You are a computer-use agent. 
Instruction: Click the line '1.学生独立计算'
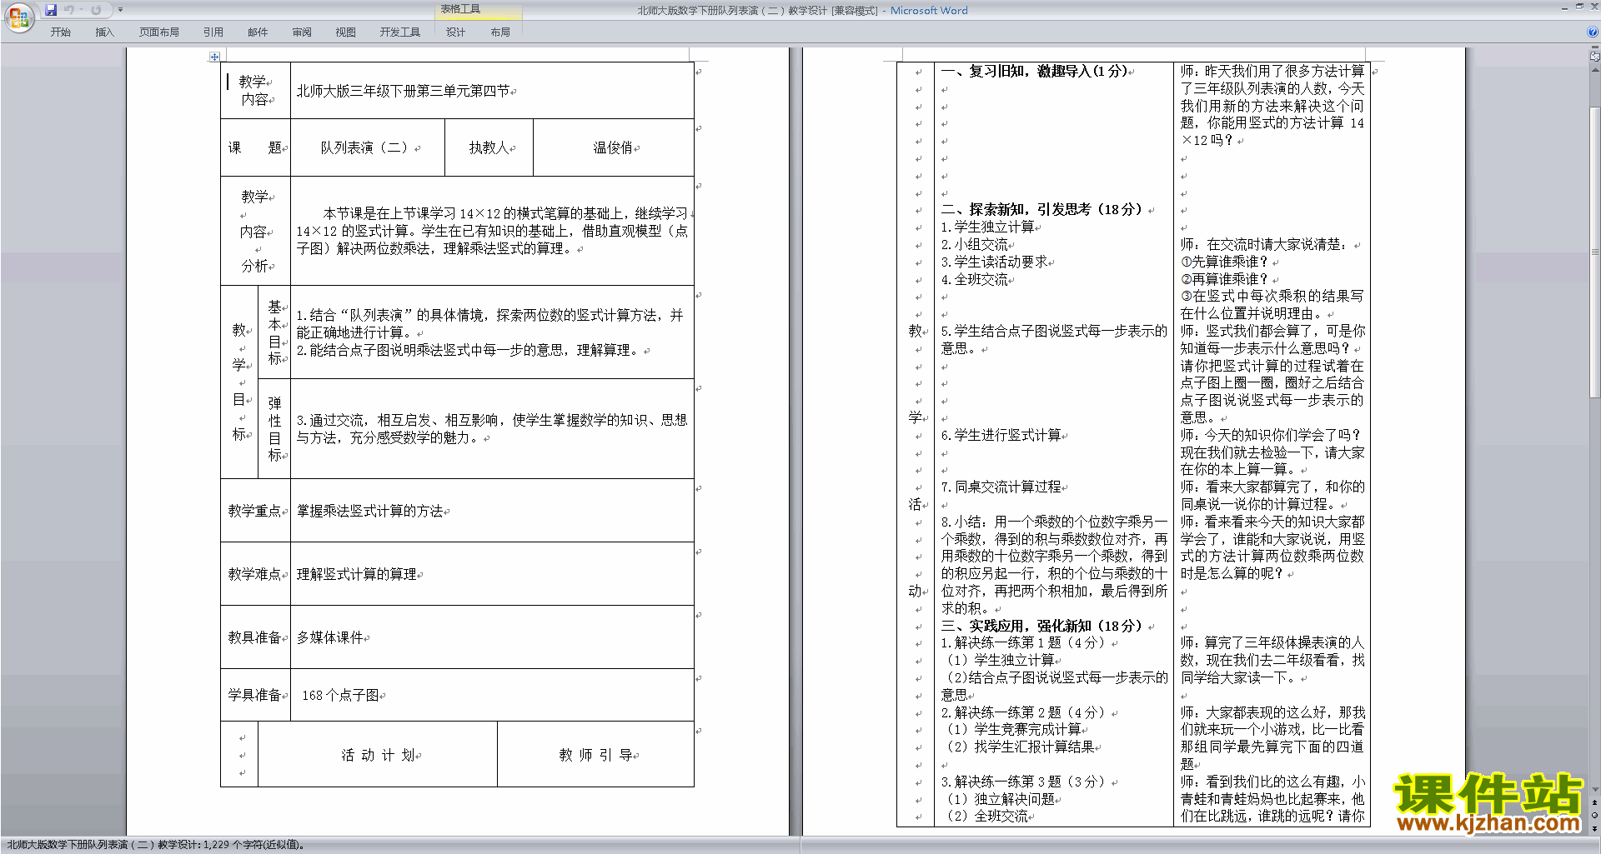[987, 227]
